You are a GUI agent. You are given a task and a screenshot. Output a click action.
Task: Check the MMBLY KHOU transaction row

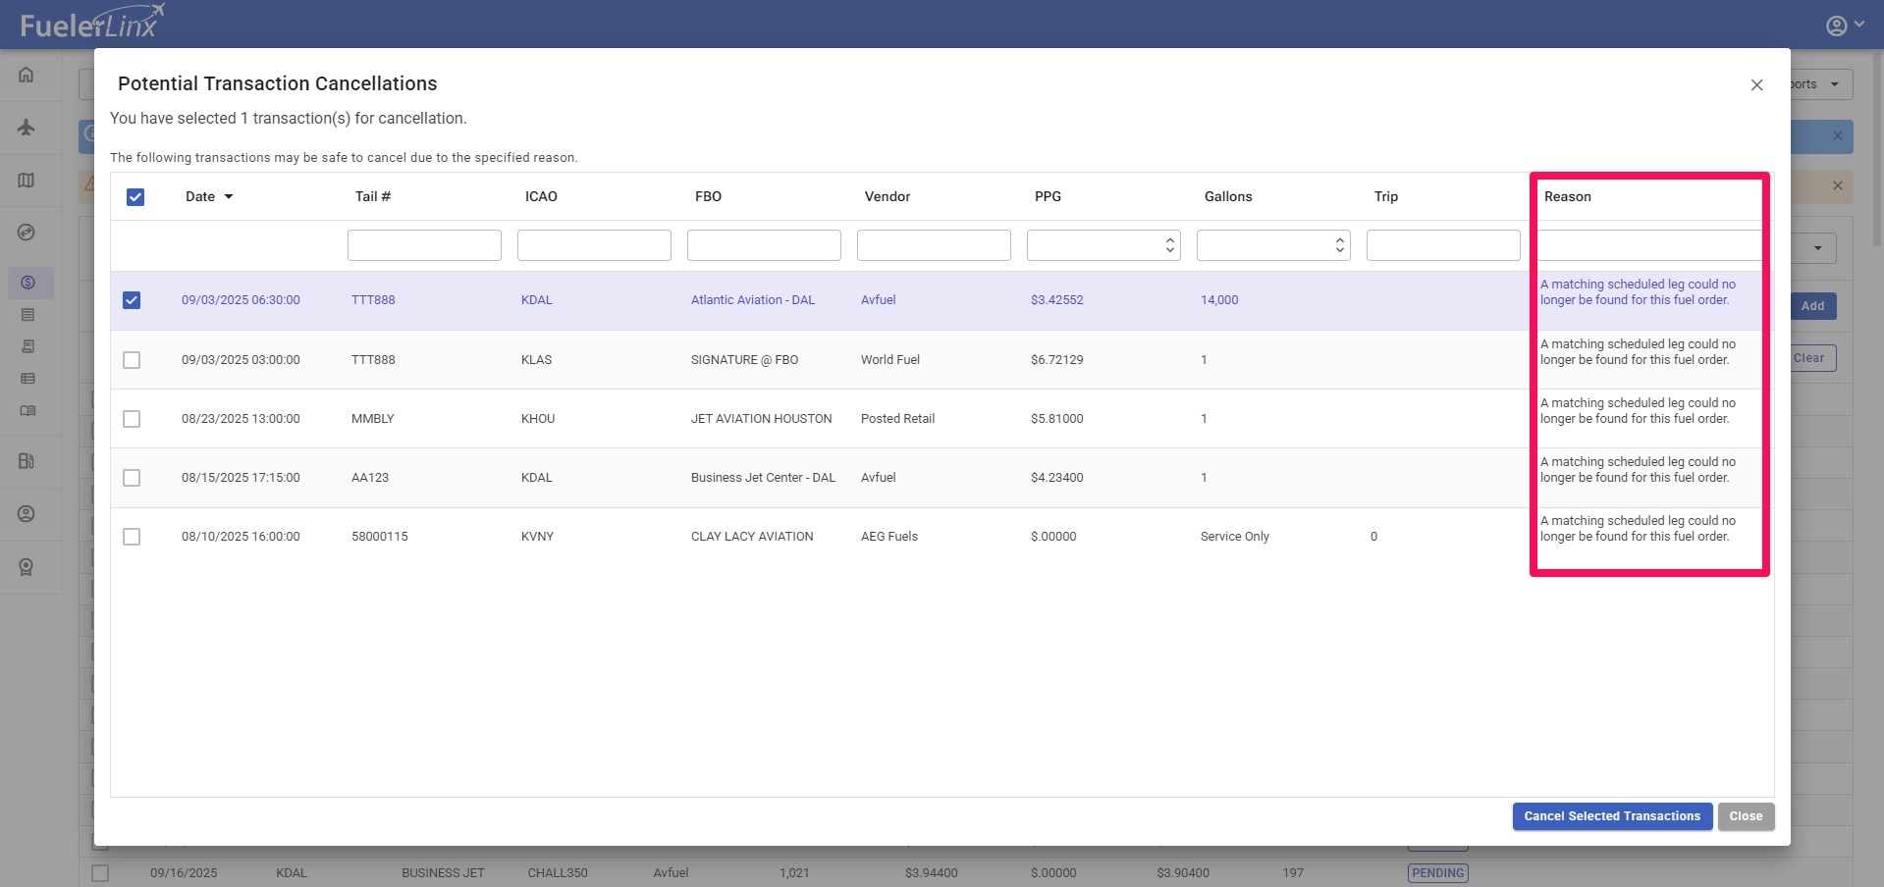point(132,419)
